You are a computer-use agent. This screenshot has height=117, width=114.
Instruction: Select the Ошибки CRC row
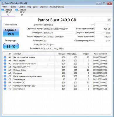(56, 82)
